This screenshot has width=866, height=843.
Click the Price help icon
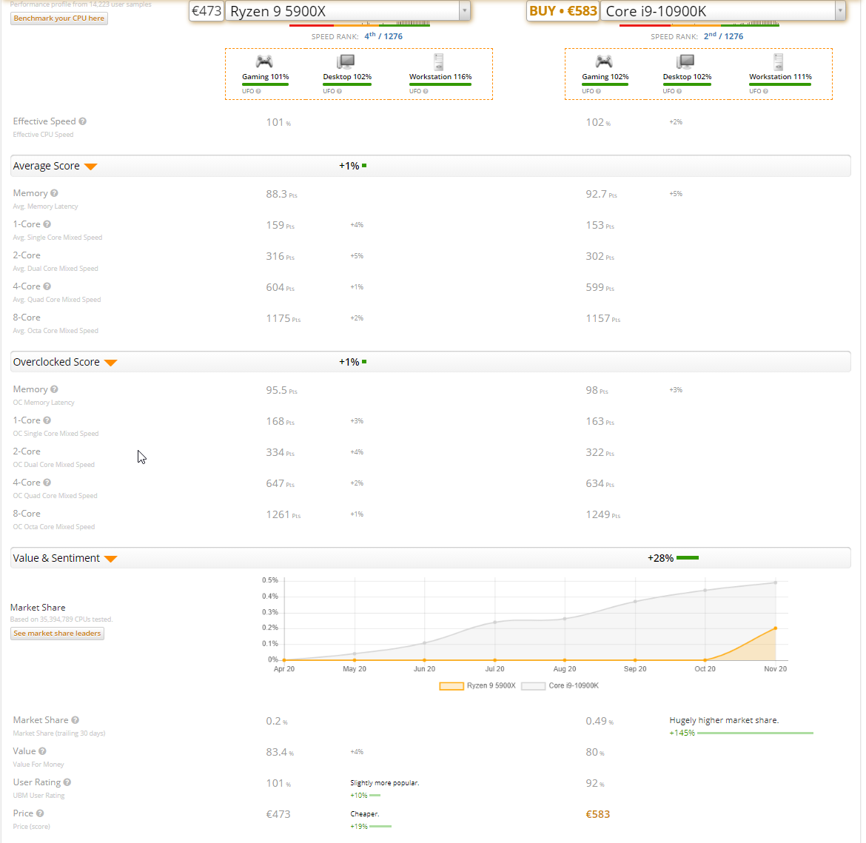point(40,813)
